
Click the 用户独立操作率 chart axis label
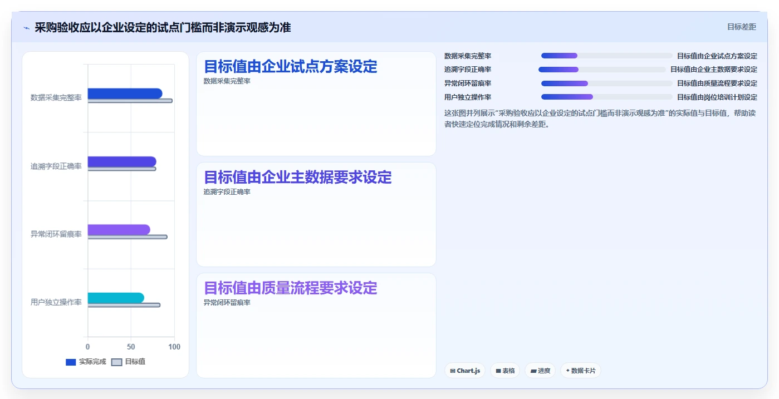tap(56, 302)
